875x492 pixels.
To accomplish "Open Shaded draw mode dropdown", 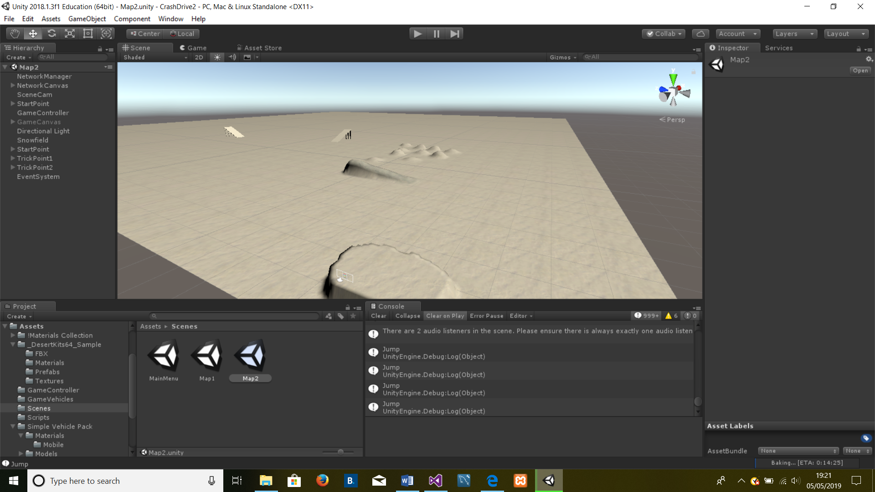I will click(155, 57).
